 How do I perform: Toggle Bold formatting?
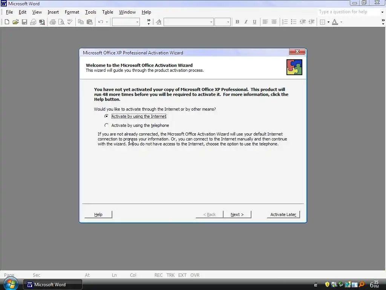[x=237, y=22]
